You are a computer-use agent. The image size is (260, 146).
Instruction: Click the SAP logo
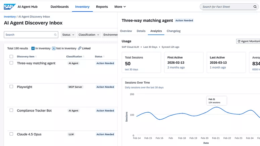[10, 7]
